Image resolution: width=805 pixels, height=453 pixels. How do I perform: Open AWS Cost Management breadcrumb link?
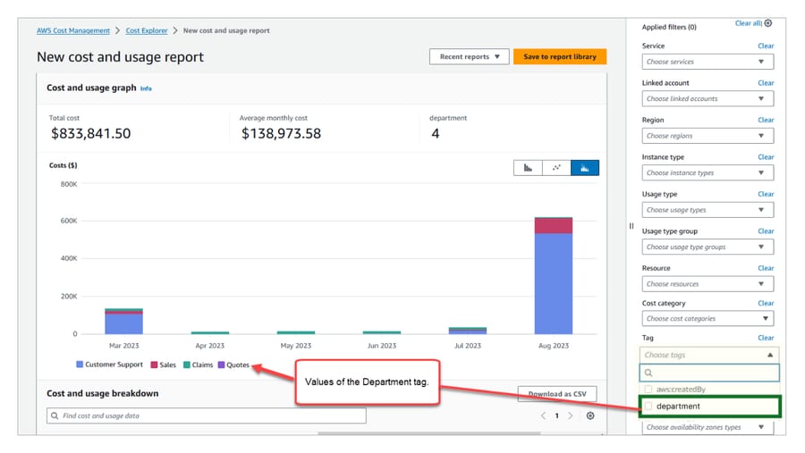point(73,30)
